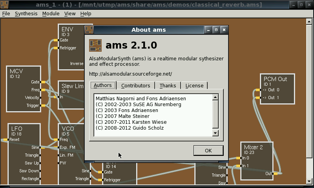Click the LFO ID 18 Sine output port
Image resolution: width=314 pixels, height=188 pixels.
pyautogui.click(x=43, y=147)
